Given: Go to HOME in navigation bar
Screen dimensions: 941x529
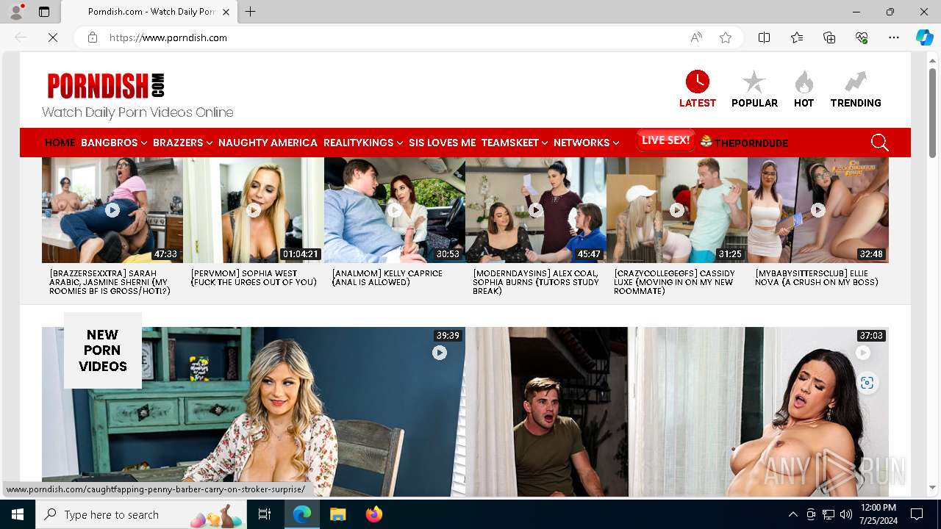Looking at the screenshot, I should pyautogui.click(x=60, y=143).
